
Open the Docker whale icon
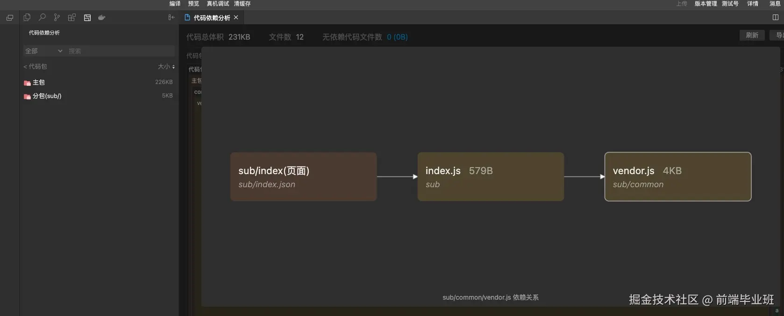102,17
